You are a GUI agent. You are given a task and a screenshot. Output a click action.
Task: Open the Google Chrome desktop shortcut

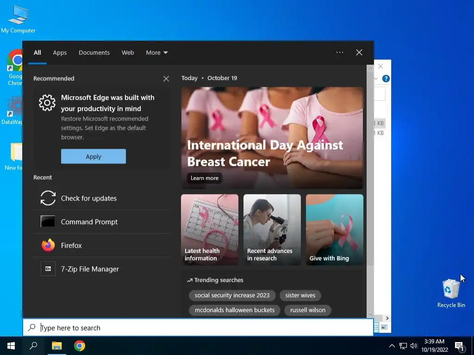click(x=14, y=68)
